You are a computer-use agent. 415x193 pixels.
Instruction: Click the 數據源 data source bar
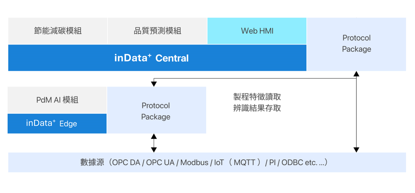point(207,162)
